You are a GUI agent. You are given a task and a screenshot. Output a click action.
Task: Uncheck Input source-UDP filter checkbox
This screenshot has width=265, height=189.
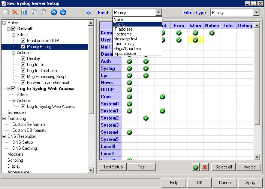pyautogui.click(x=23, y=41)
